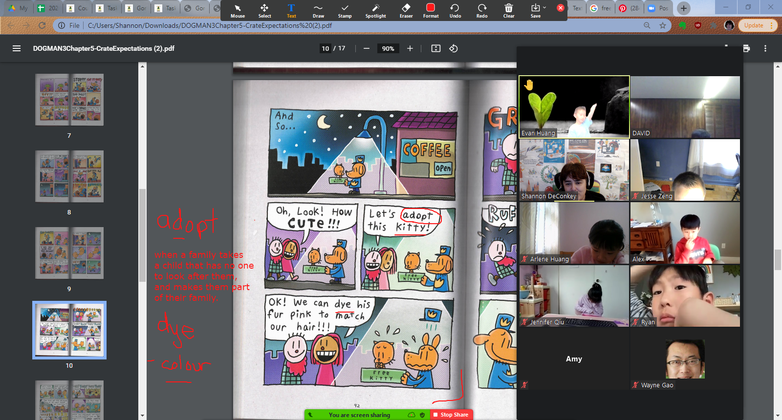This screenshot has width=782, height=420.
Task: Click the 90% zoom level field
Action: 388,48
